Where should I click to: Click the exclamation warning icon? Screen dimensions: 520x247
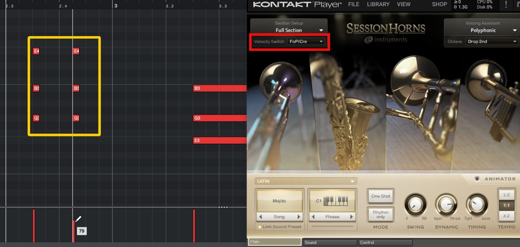pos(506,4)
